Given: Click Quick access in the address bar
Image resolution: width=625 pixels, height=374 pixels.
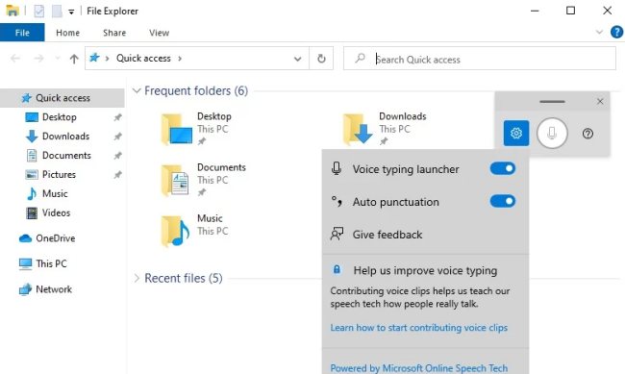Looking at the screenshot, I should click(x=143, y=59).
